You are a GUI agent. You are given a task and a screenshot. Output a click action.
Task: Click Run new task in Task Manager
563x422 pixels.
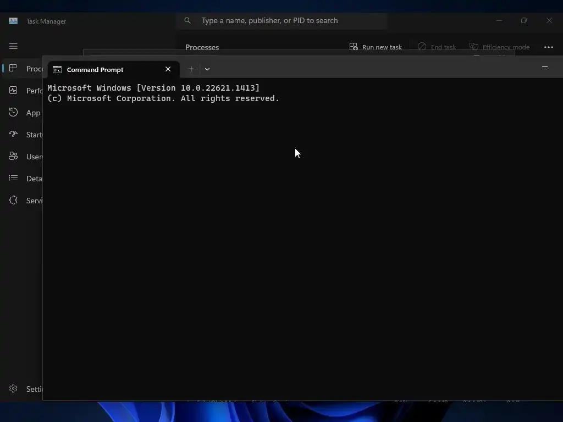click(x=376, y=47)
